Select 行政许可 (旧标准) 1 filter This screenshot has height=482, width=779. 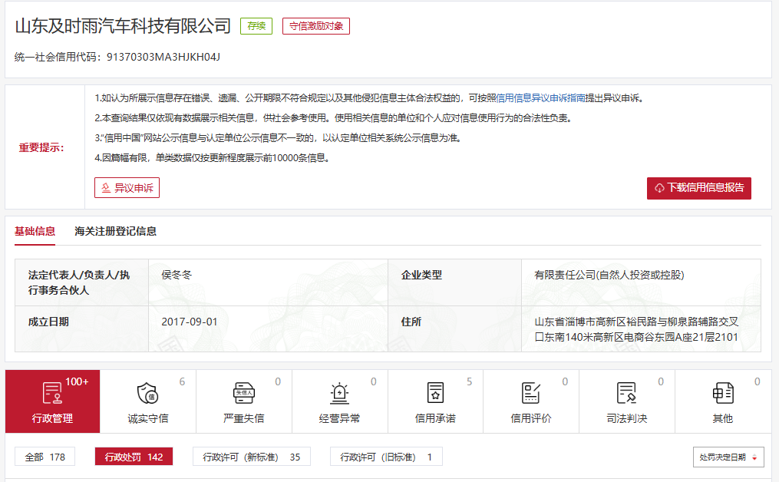tap(386, 457)
